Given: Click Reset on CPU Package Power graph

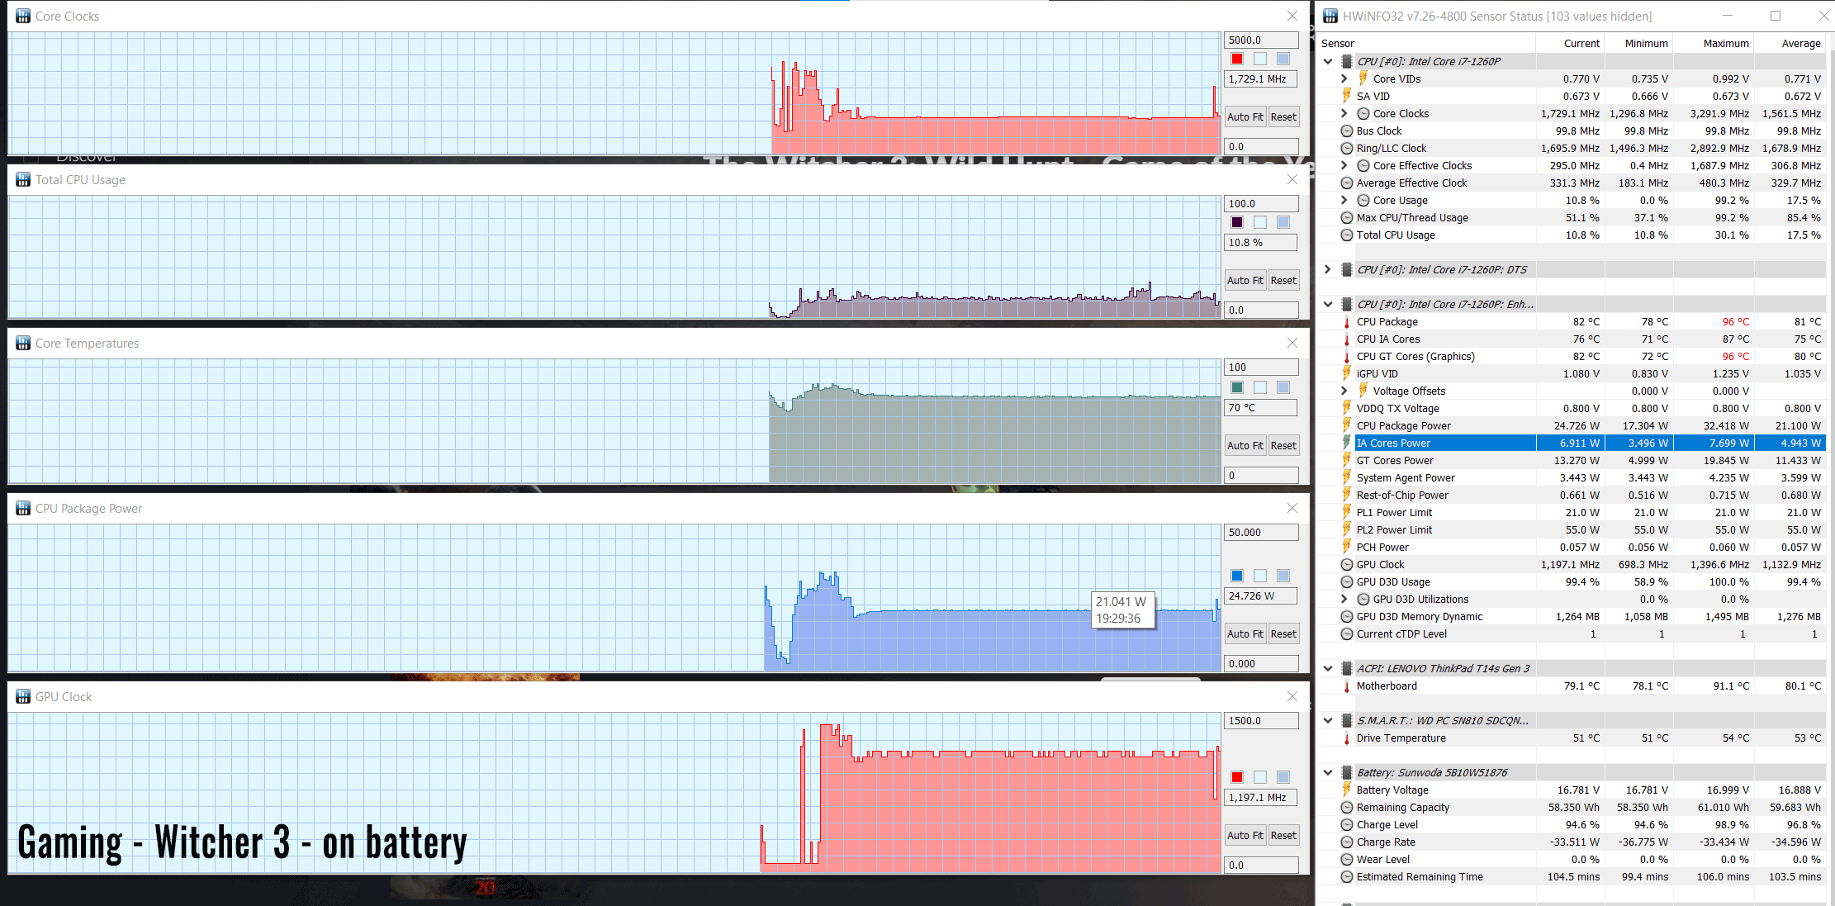Looking at the screenshot, I should click(x=1284, y=634).
